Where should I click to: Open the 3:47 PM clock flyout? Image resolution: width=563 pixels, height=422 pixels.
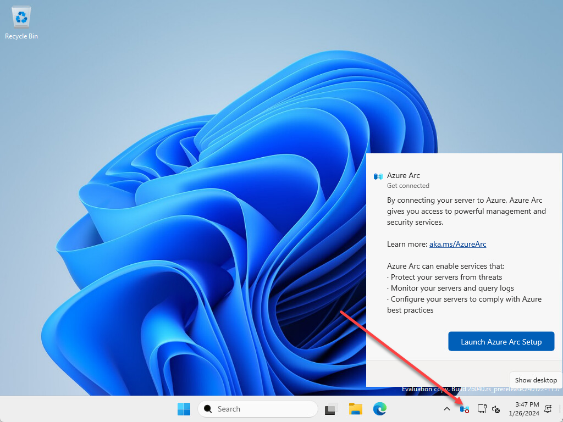tap(527, 404)
